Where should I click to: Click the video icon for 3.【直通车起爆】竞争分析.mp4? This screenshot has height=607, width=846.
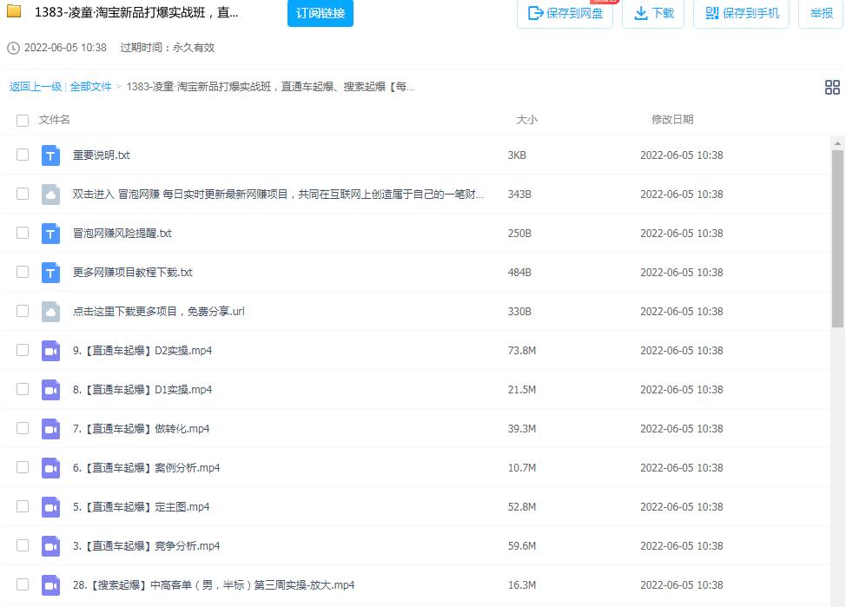[50, 546]
